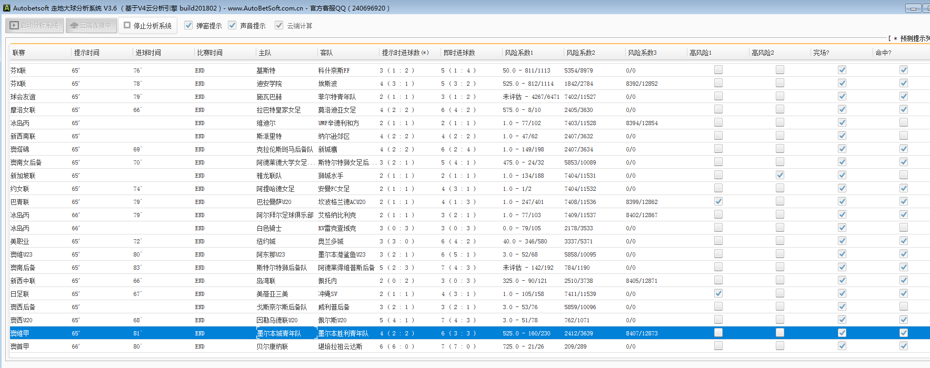Click the 提示时间 column header

86,53
